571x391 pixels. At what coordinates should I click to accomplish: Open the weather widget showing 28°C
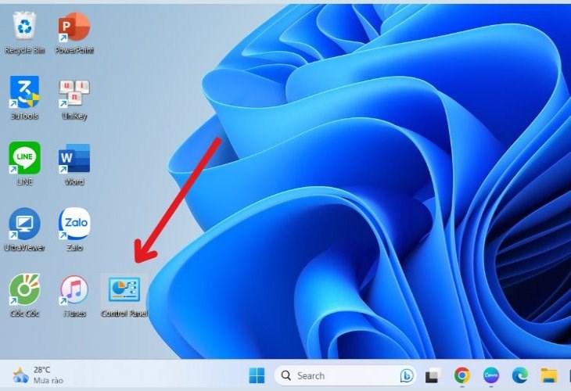(x=38, y=375)
